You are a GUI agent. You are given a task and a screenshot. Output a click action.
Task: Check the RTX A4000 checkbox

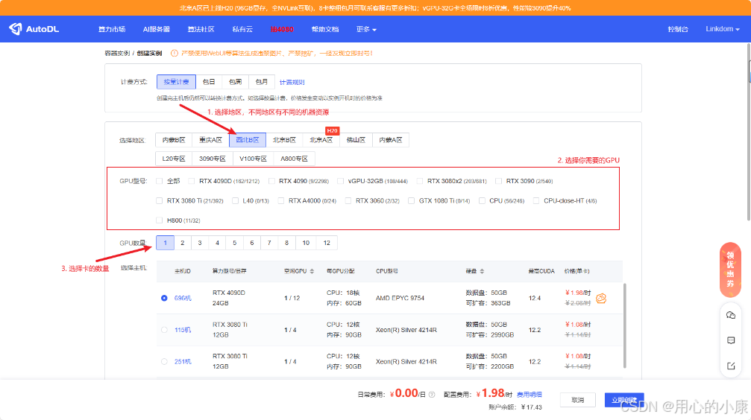click(x=281, y=201)
